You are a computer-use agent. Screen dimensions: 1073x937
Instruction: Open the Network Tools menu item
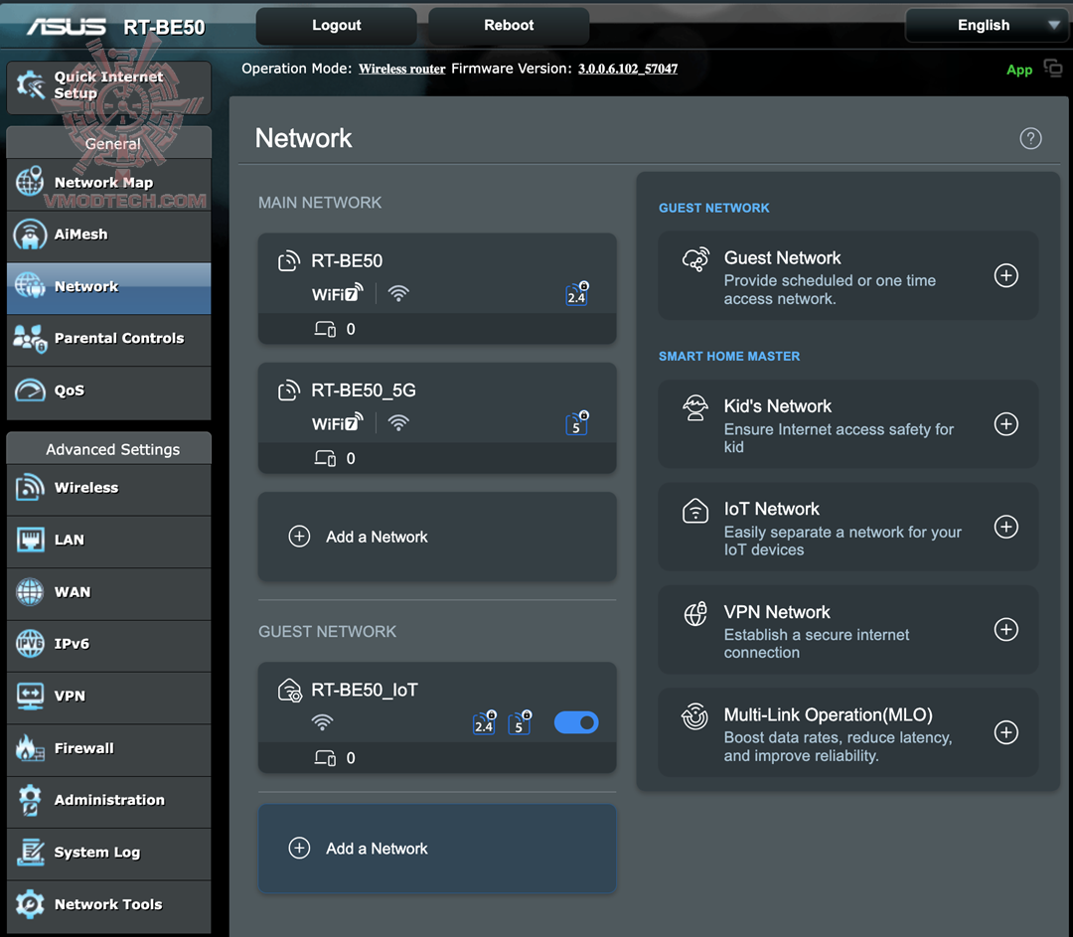point(109,905)
